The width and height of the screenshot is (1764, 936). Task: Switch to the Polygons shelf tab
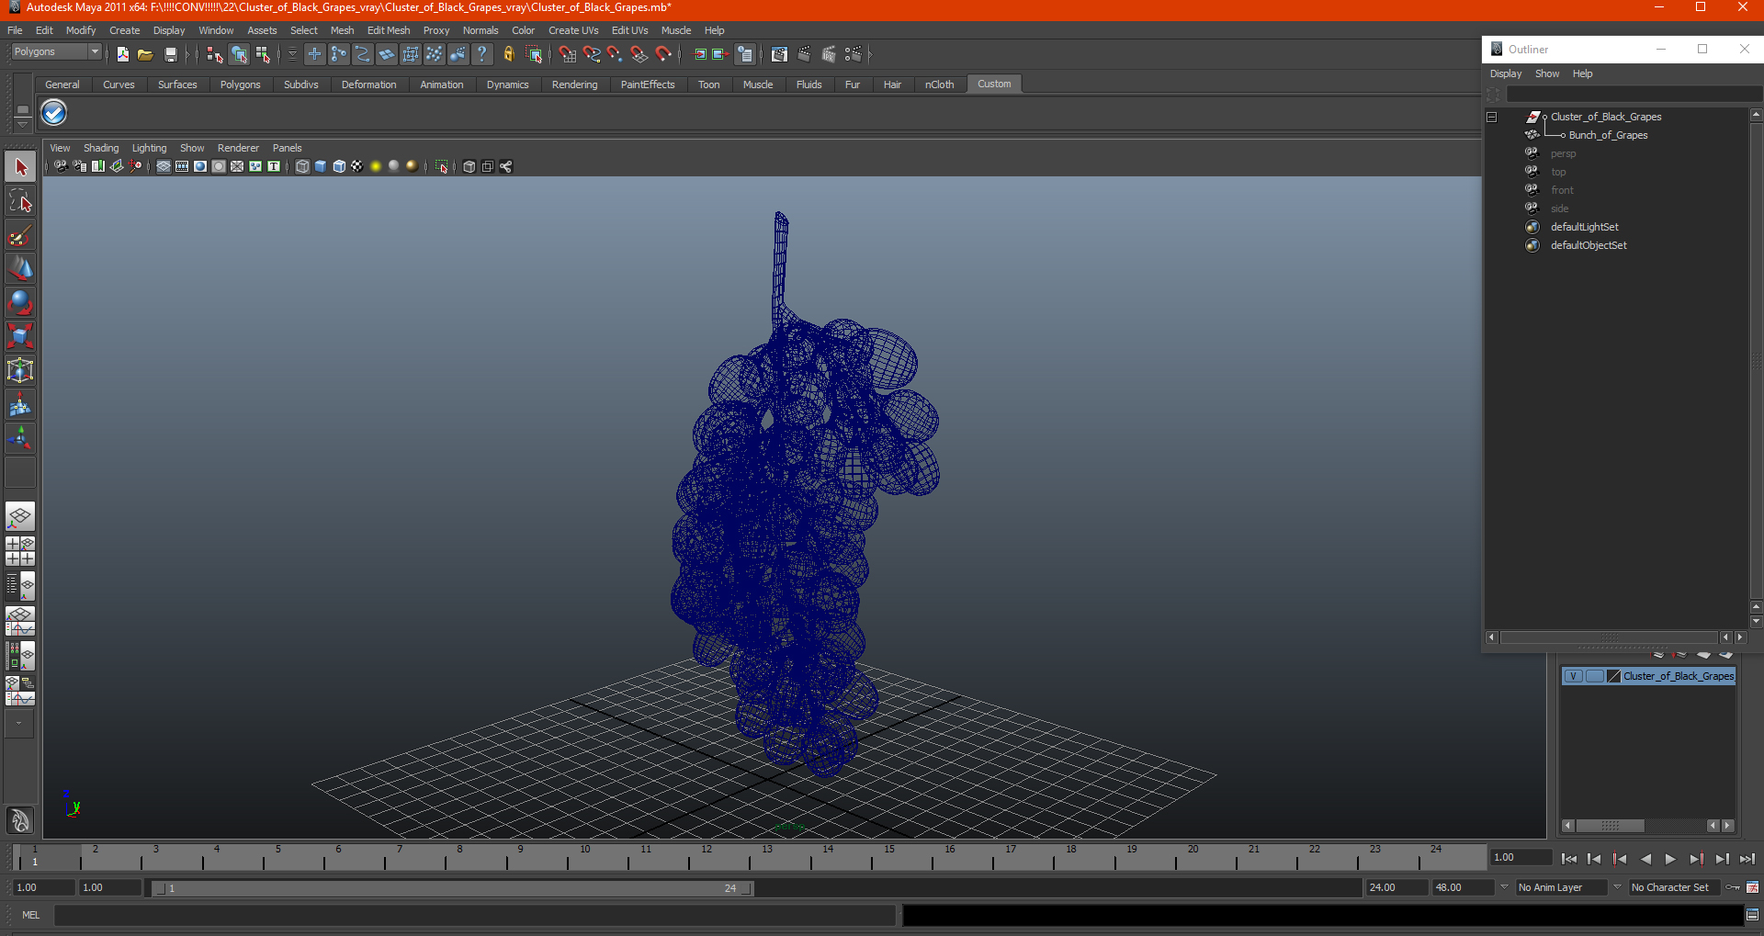(x=241, y=85)
